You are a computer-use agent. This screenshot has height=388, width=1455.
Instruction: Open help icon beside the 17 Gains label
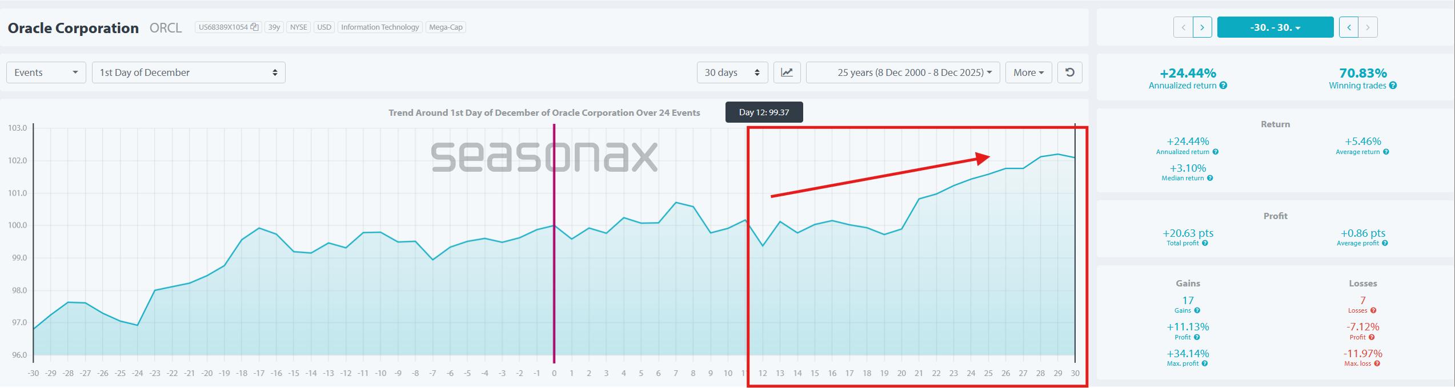point(1197,310)
